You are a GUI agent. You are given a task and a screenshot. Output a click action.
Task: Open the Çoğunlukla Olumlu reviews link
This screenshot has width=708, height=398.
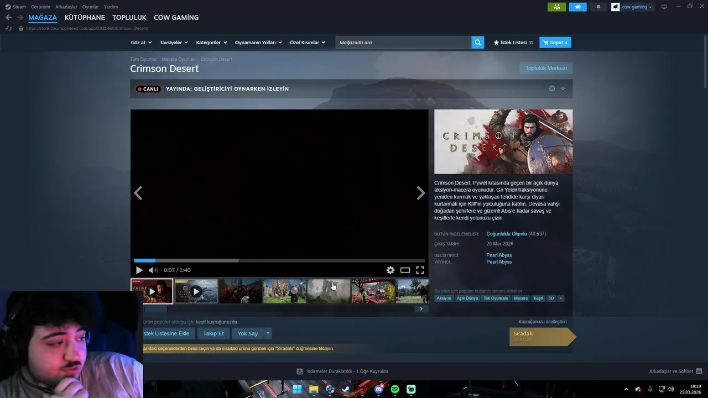pos(507,234)
